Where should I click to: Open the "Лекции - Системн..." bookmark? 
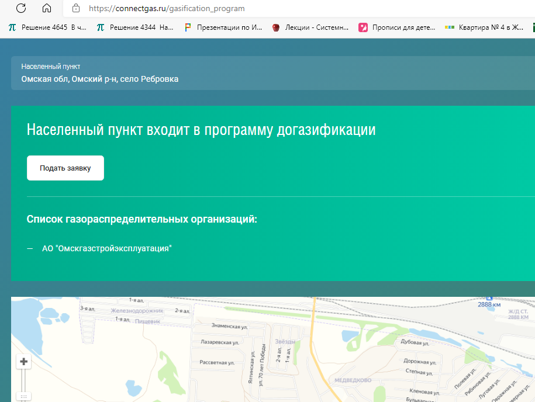click(x=311, y=27)
